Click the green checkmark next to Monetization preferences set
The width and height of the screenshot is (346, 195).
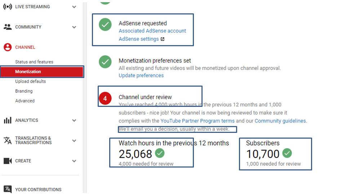click(105, 62)
